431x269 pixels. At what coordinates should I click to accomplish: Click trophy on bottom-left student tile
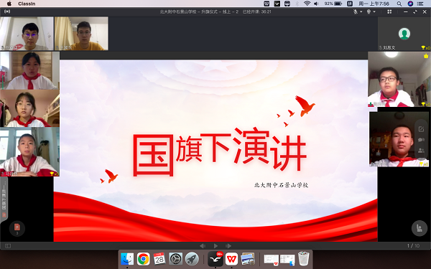(x=52, y=174)
